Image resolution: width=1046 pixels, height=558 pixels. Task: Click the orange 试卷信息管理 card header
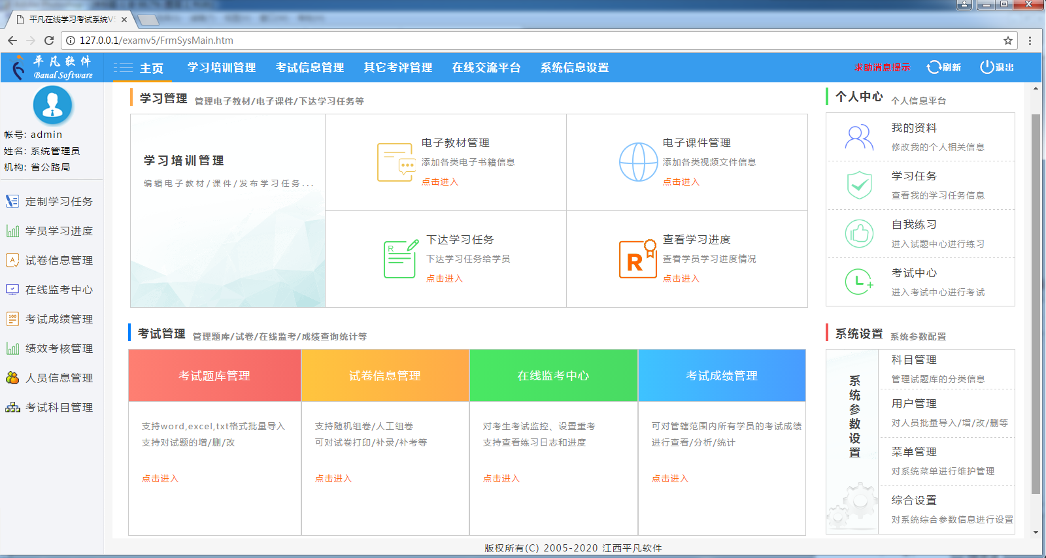[x=385, y=376]
